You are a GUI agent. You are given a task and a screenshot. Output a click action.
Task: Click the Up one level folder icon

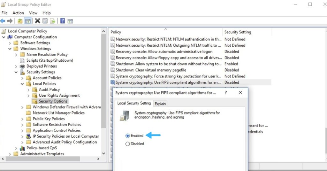20,21
